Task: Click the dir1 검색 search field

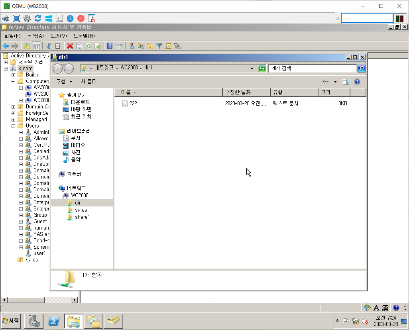Action: coord(313,68)
